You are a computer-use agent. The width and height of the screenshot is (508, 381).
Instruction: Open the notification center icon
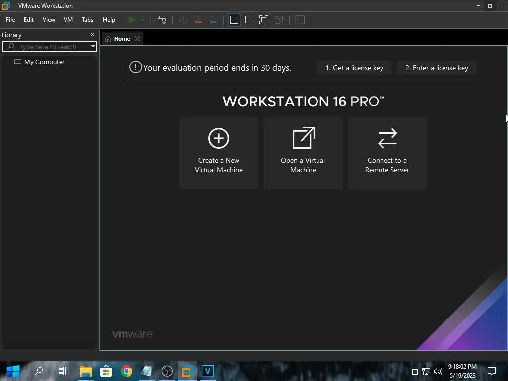pos(492,371)
